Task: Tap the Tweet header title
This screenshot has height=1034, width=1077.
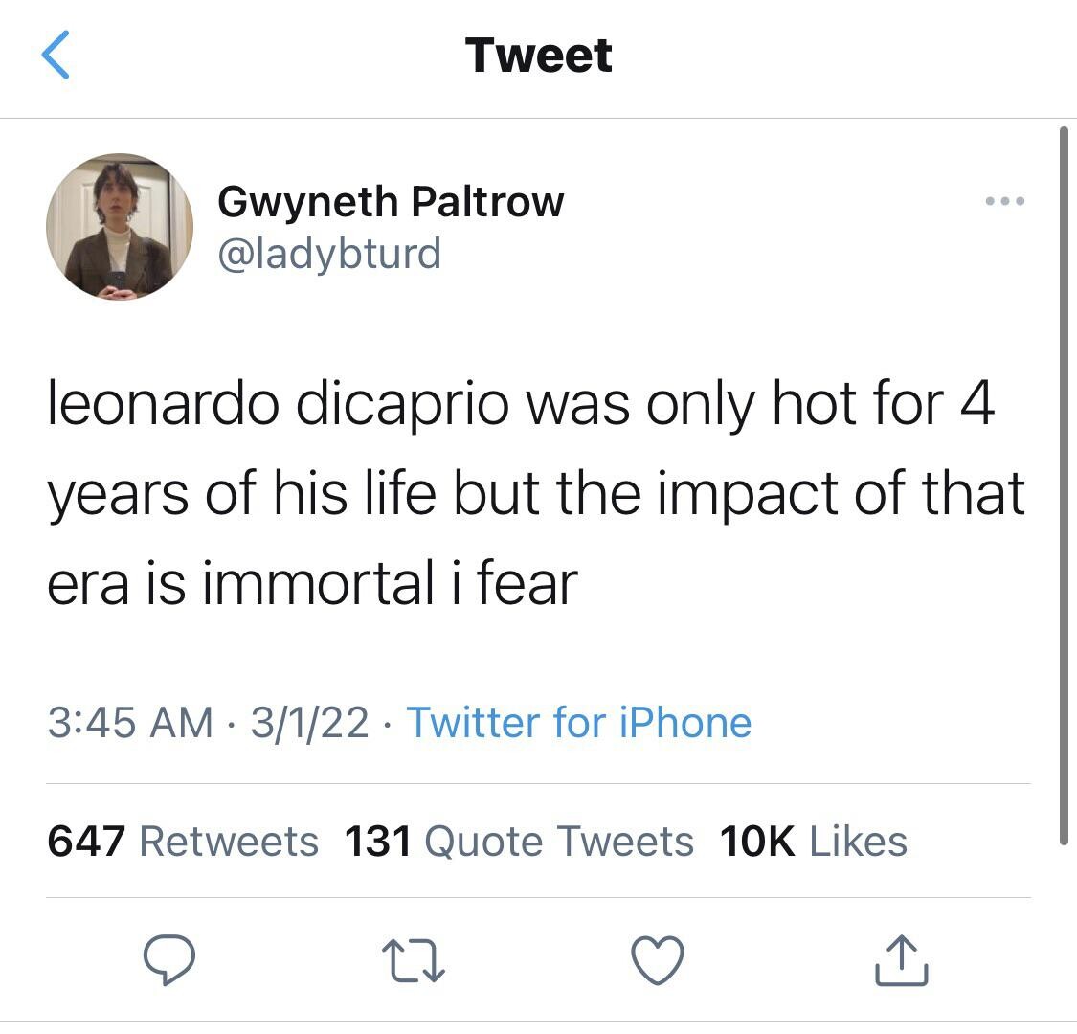Action: [x=538, y=55]
